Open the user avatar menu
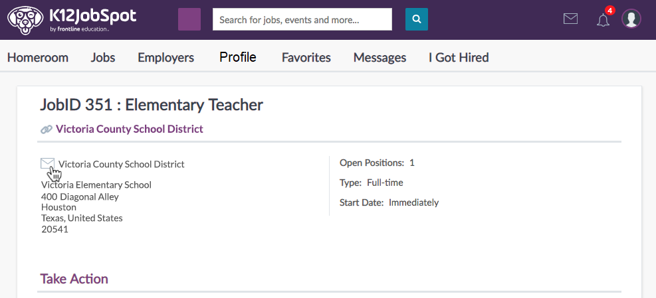Image resolution: width=656 pixels, height=298 pixels. tap(631, 19)
